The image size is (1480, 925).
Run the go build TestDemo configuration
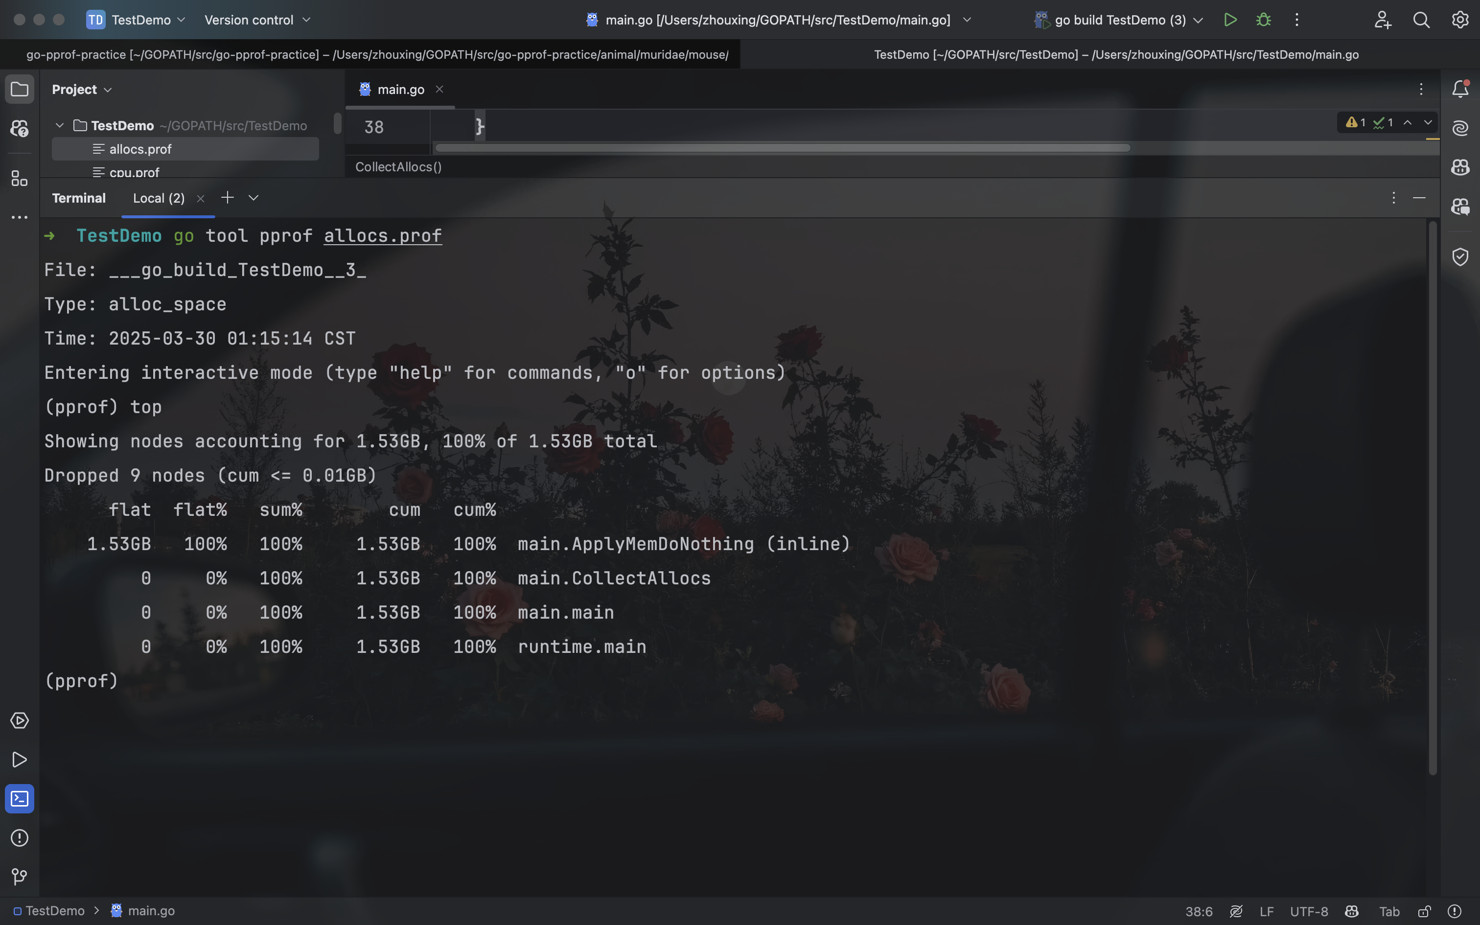pos(1230,20)
